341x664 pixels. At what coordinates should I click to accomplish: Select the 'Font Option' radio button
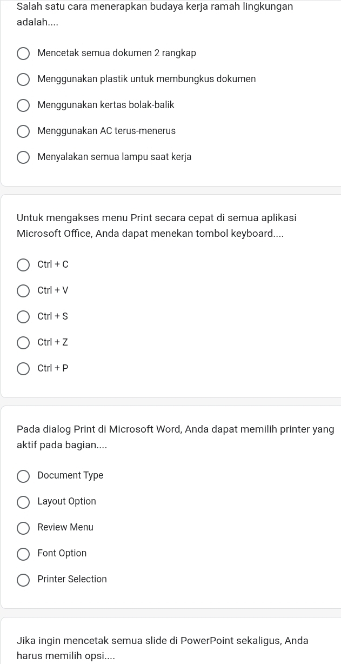coord(23,554)
